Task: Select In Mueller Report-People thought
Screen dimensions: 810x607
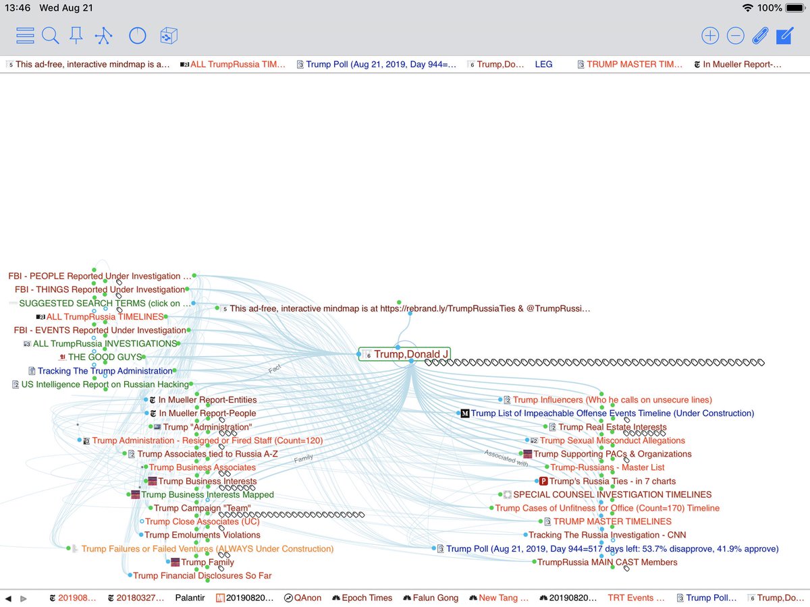Action: [x=202, y=413]
